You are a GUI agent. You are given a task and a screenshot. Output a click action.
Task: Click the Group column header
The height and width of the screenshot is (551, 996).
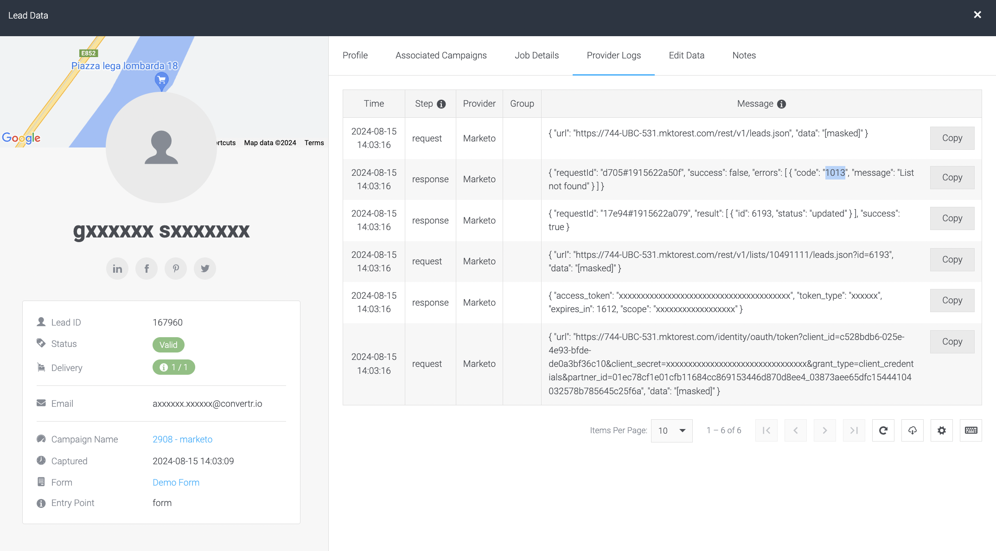click(522, 103)
